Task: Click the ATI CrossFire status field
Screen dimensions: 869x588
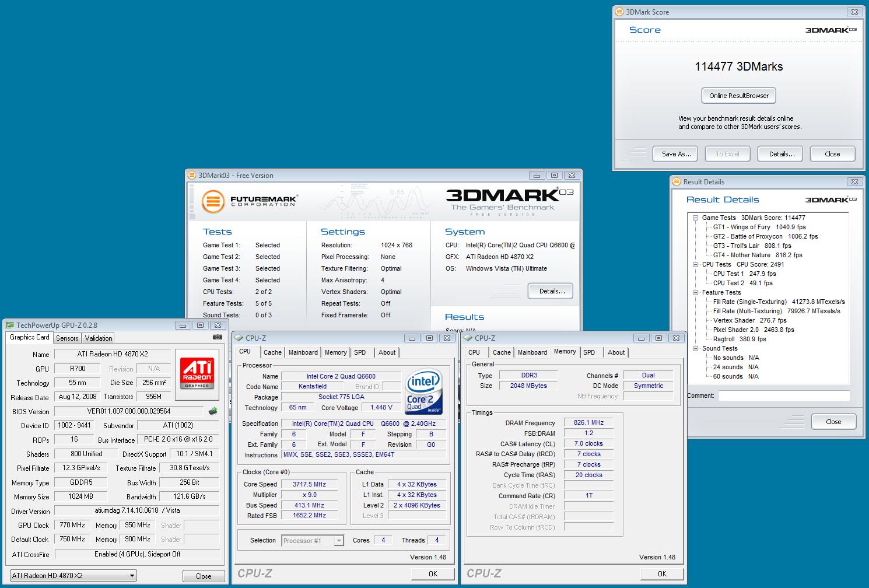Action: pos(137,554)
